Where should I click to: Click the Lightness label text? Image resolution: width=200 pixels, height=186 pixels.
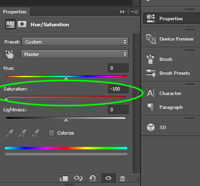(15, 110)
